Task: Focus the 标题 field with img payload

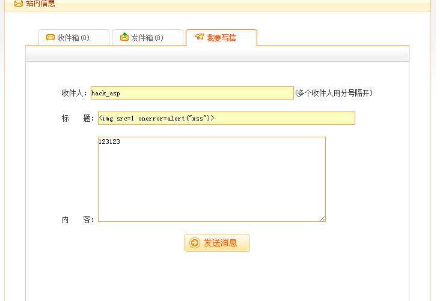Action: [x=227, y=118]
